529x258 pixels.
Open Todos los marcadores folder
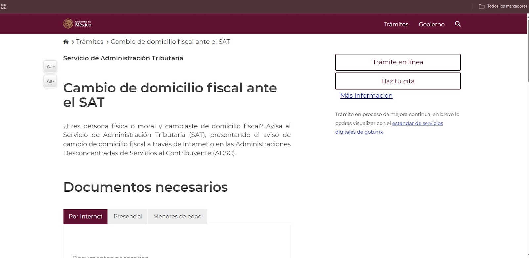[x=503, y=6]
